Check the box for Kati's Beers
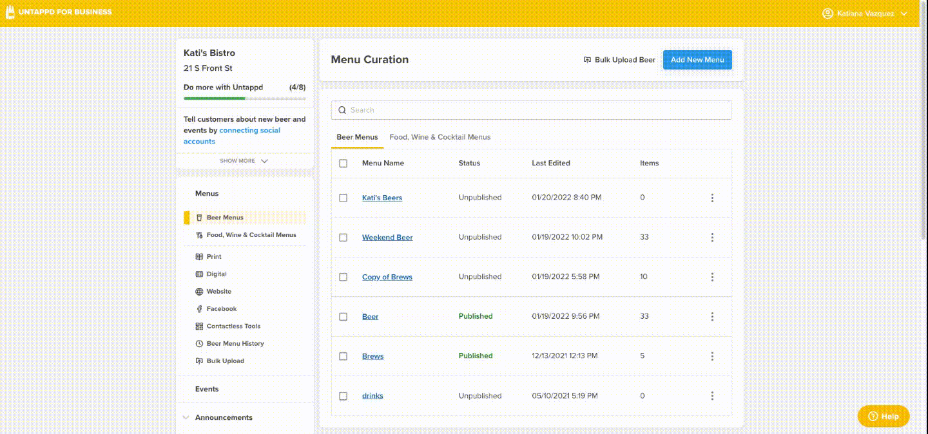Viewport: 928px width, 434px height. (x=343, y=198)
